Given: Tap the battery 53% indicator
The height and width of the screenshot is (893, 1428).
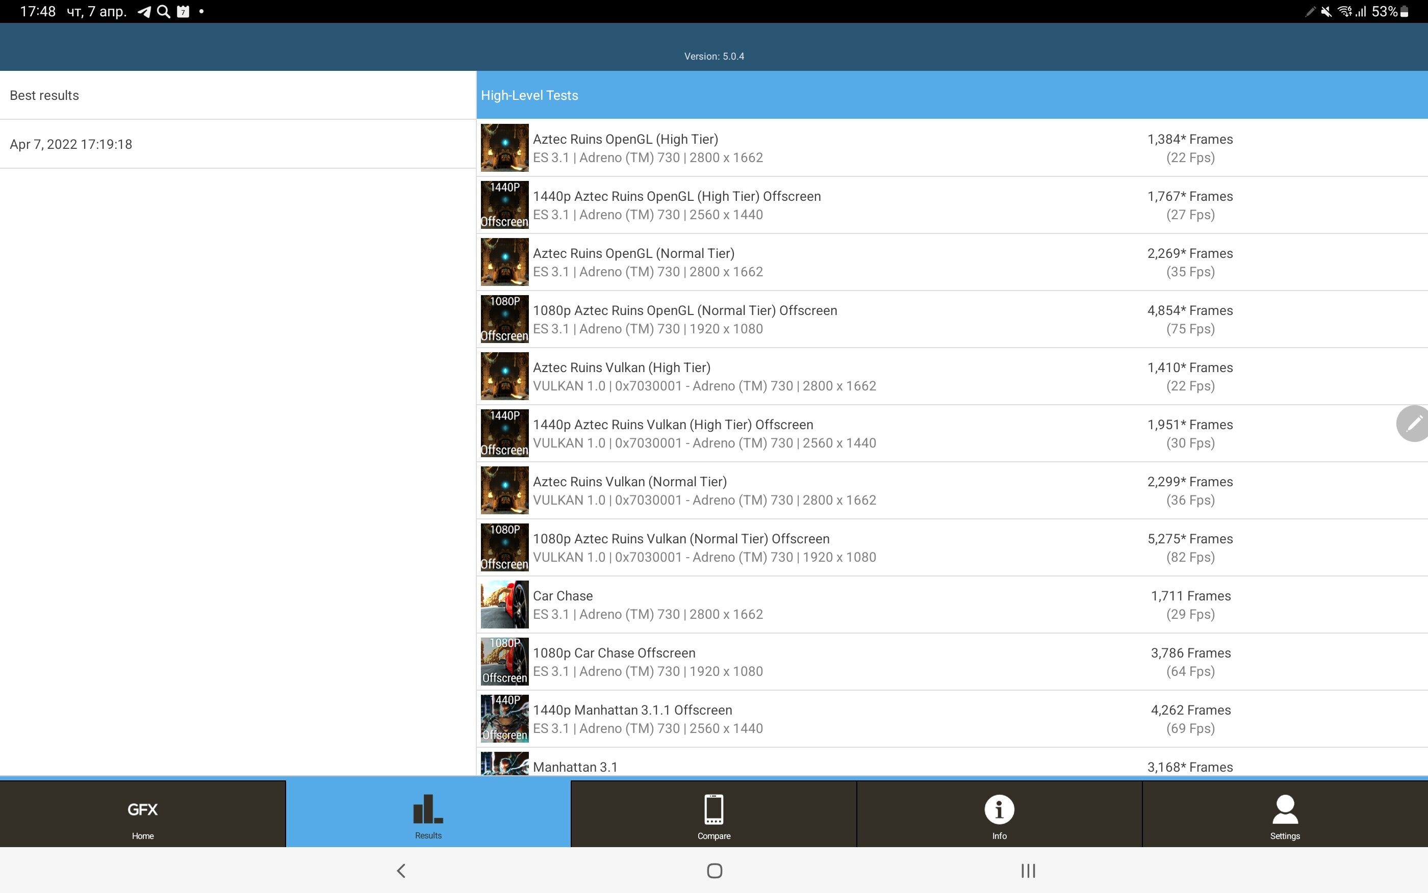Looking at the screenshot, I should 1391,12.
